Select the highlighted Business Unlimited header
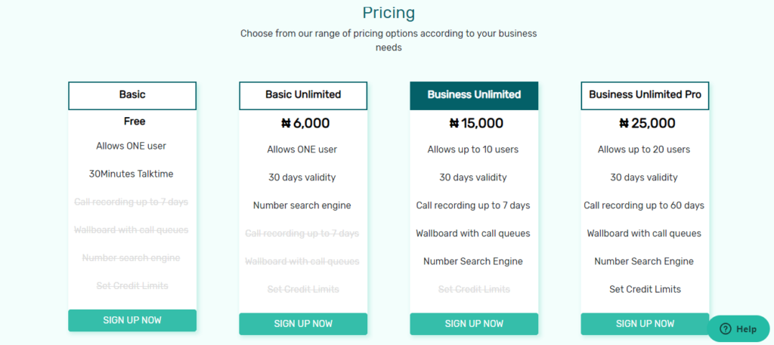774x345 pixels. point(474,95)
